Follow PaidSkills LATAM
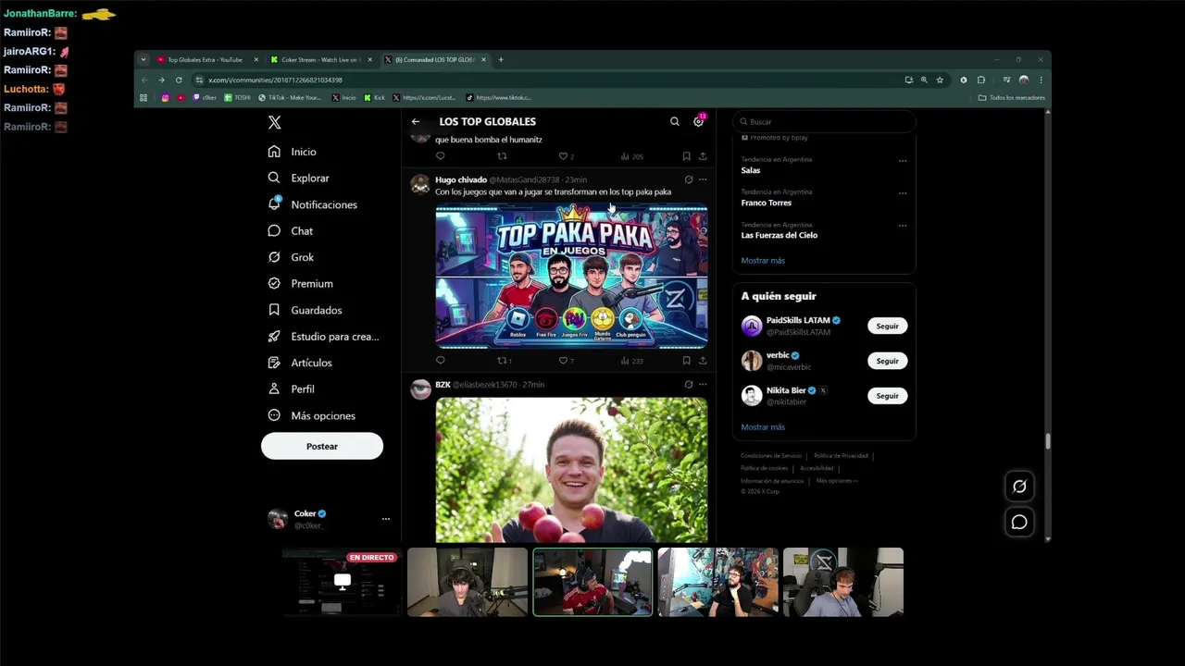This screenshot has height=666, width=1185. pyautogui.click(x=887, y=326)
